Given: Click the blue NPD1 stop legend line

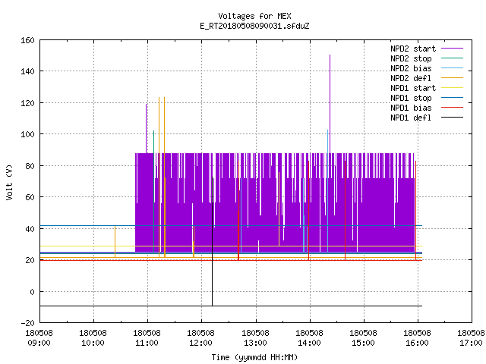Looking at the screenshot, I should [453, 98].
